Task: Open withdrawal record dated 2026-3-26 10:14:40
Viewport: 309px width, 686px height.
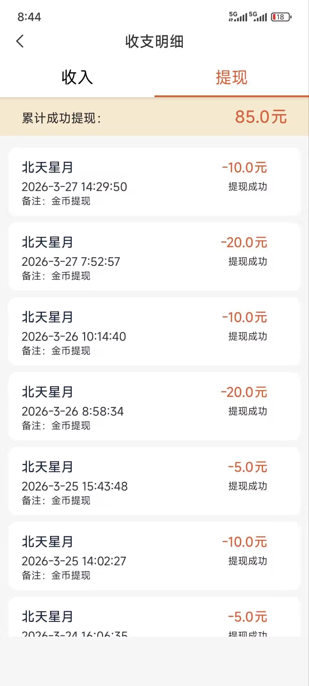Action: click(154, 332)
